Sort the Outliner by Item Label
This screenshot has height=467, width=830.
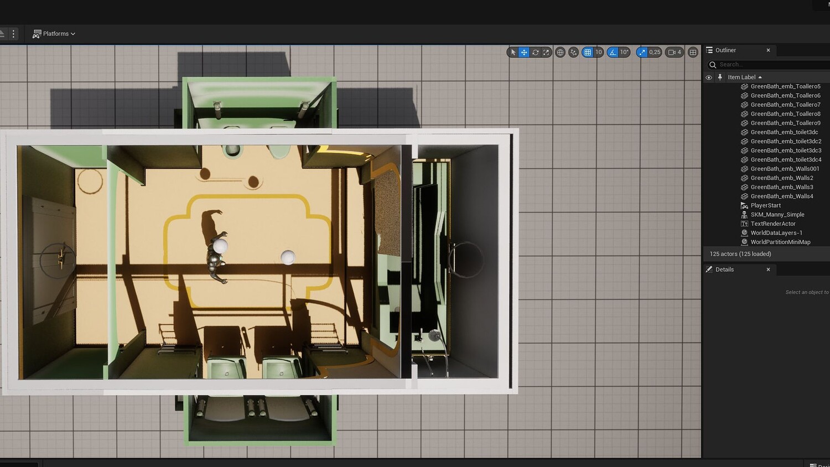point(745,77)
